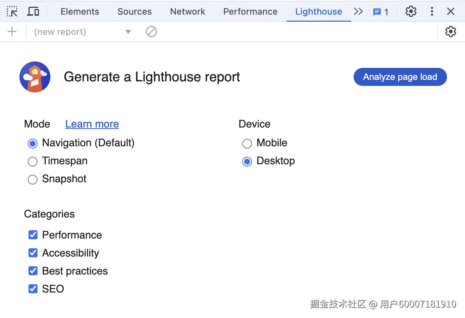Open Lighthouse settings gear icon
465x318 pixels.
[450, 32]
